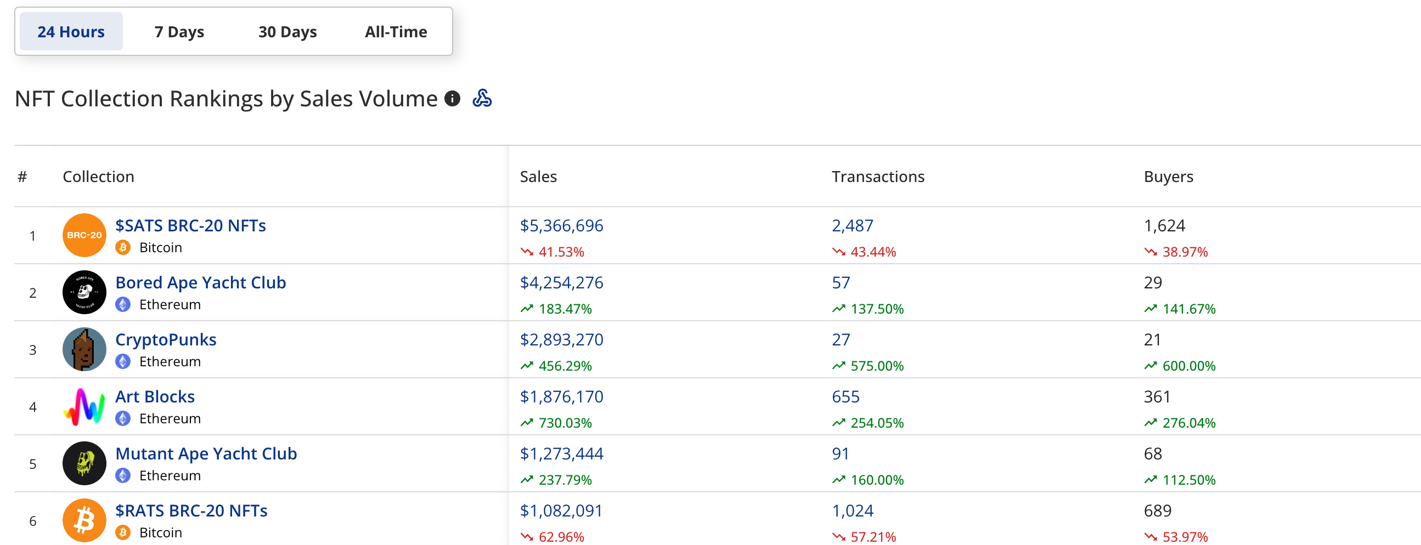
Task: Sort by the Sales column header
Action: tap(538, 177)
